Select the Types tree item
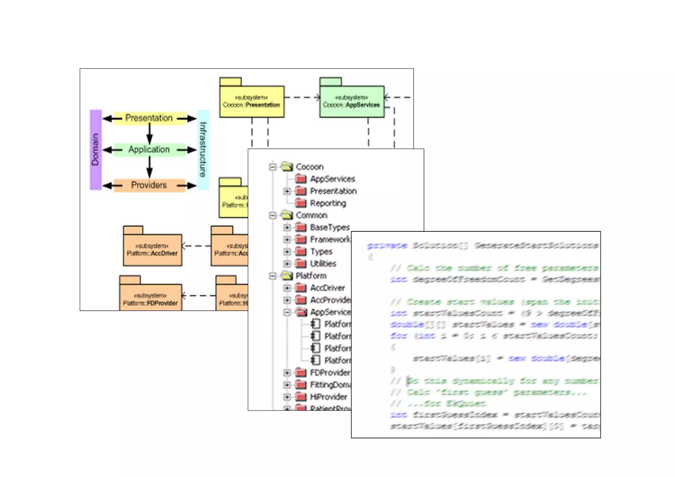 pos(321,252)
